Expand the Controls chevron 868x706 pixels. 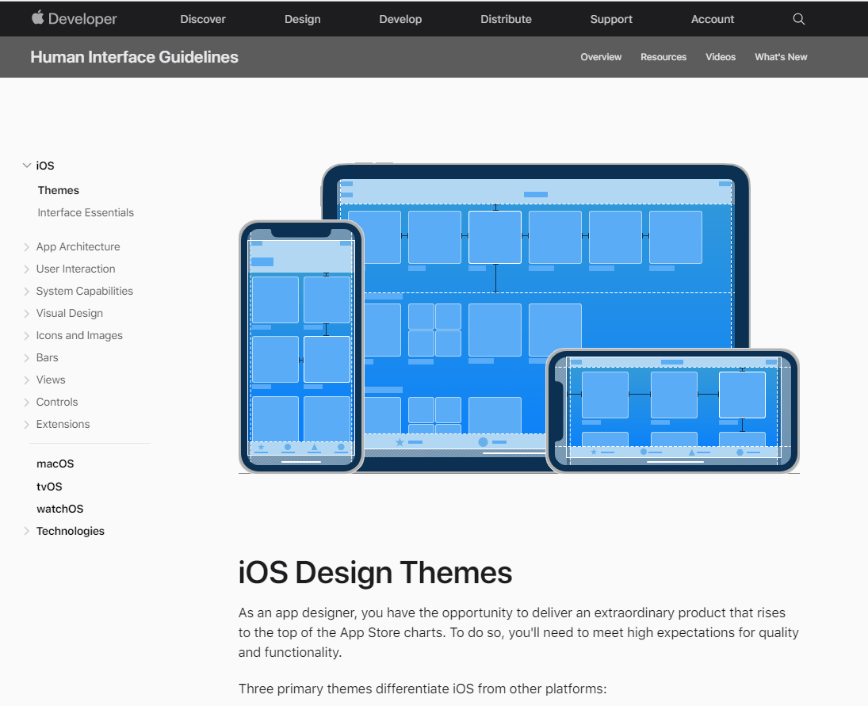26,402
